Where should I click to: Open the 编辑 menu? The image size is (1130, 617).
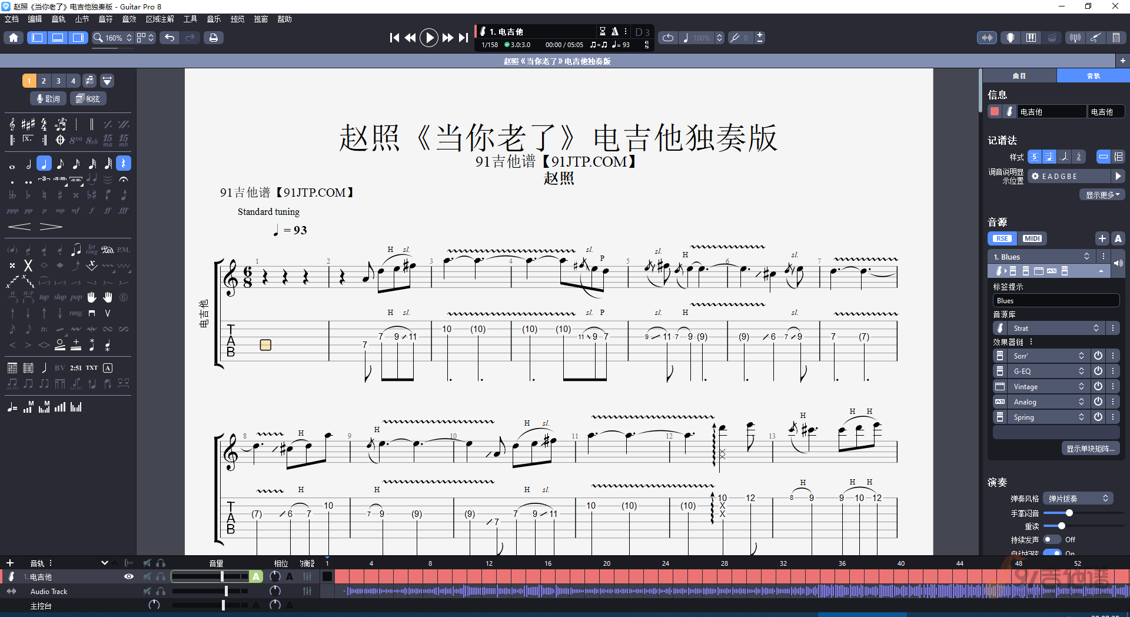pyautogui.click(x=35, y=19)
